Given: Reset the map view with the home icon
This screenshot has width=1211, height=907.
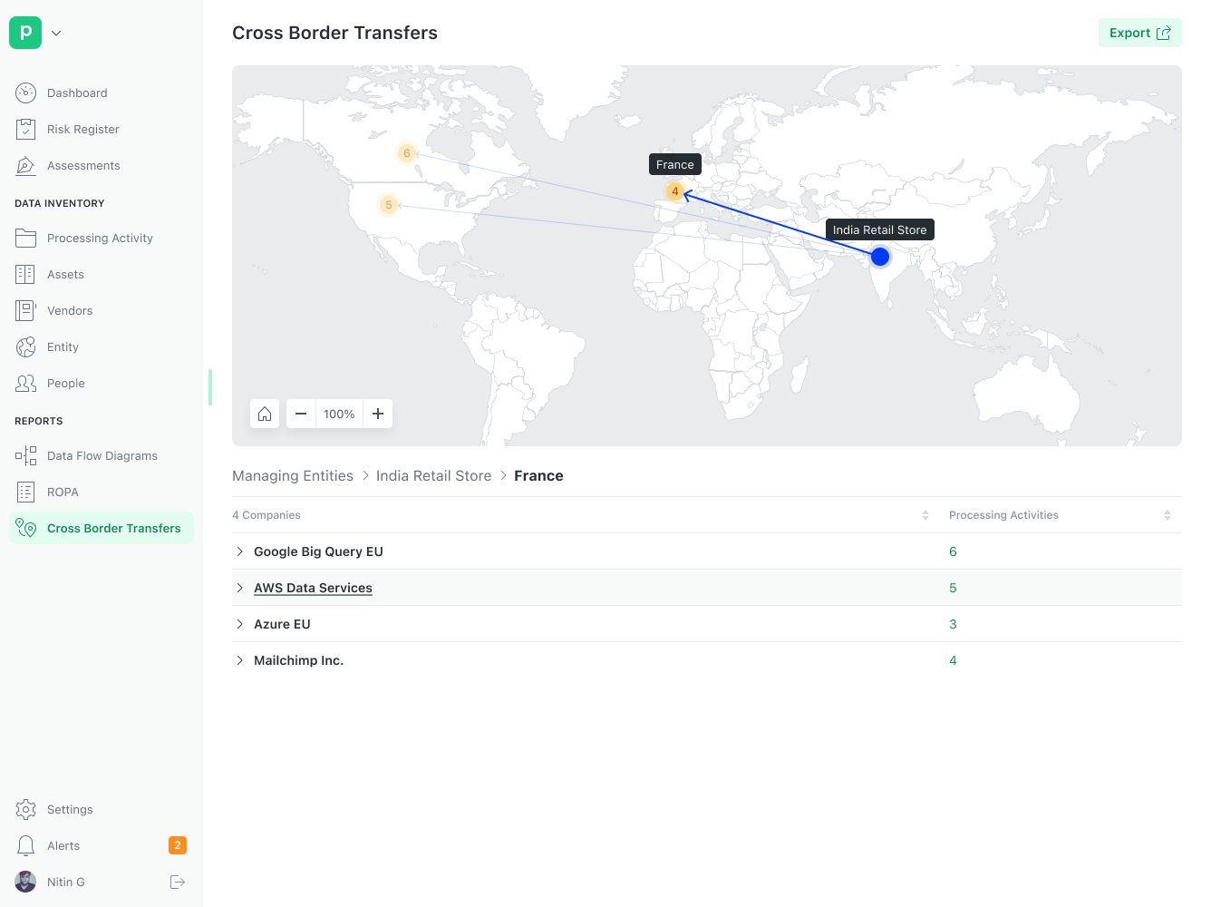Looking at the screenshot, I should [x=265, y=414].
